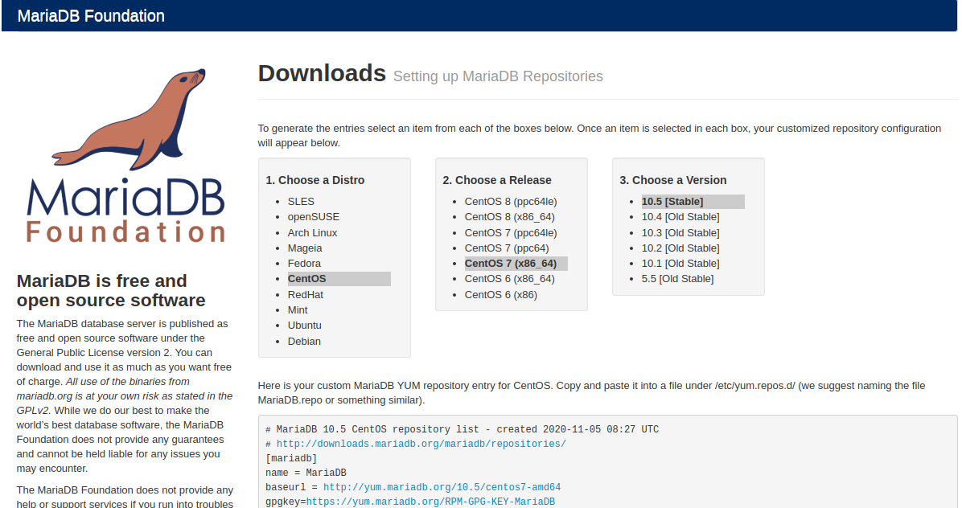Select the Mageia distro option
The width and height of the screenshot is (962, 508).
pyautogui.click(x=305, y=248)
